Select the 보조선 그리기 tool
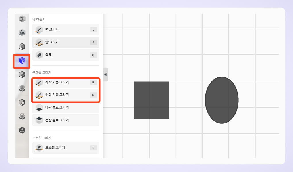The height and width of the screenshot is (172, 293). point(65,148)
